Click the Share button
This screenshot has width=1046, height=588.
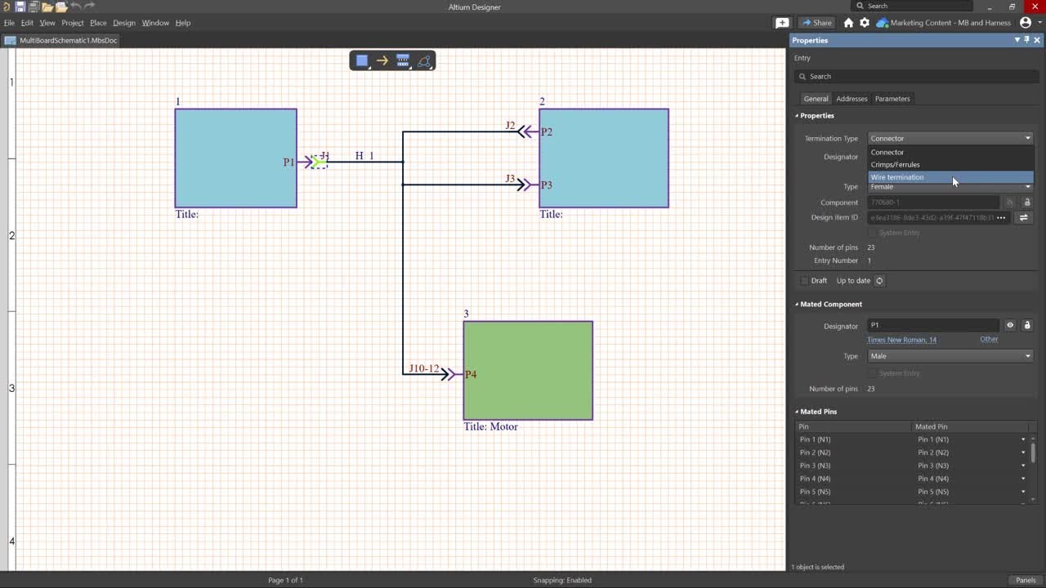(x=816, y=23)
